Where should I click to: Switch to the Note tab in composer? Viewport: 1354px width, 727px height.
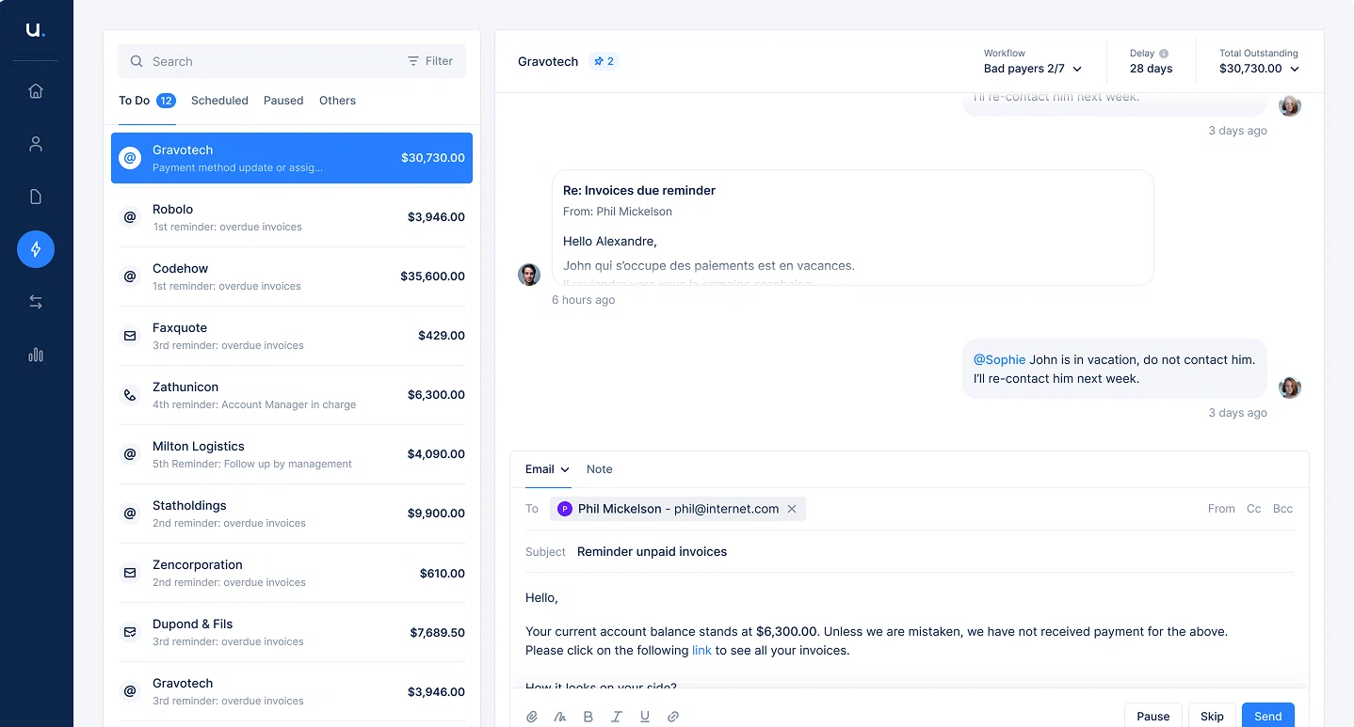pos(599,468)
